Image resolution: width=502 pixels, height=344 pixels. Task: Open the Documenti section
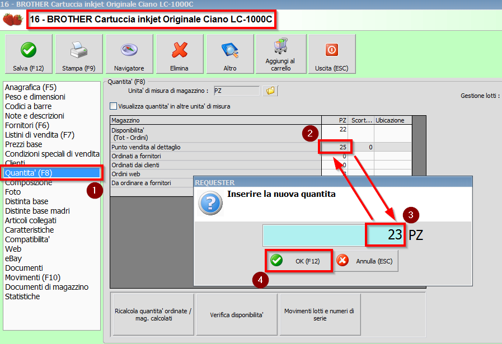pyautogui.click(x=24, y=268)
